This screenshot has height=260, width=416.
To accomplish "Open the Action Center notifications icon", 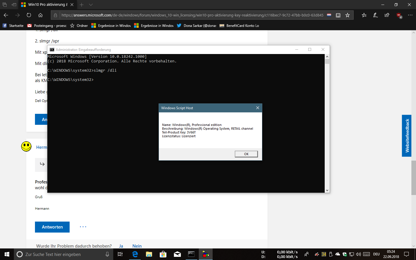I will [x=406, y=254].
